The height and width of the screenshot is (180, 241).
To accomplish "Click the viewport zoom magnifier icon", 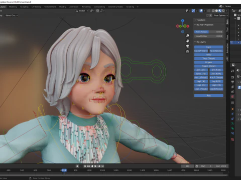I will pos(188,35).
